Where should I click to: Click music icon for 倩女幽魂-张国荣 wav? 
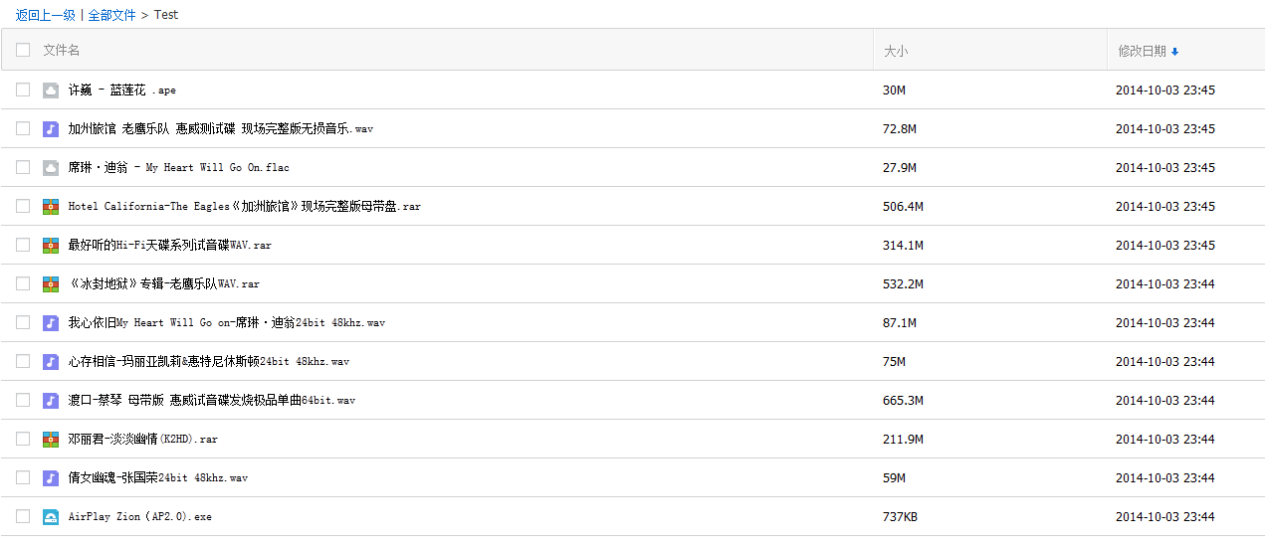[51, 478]
